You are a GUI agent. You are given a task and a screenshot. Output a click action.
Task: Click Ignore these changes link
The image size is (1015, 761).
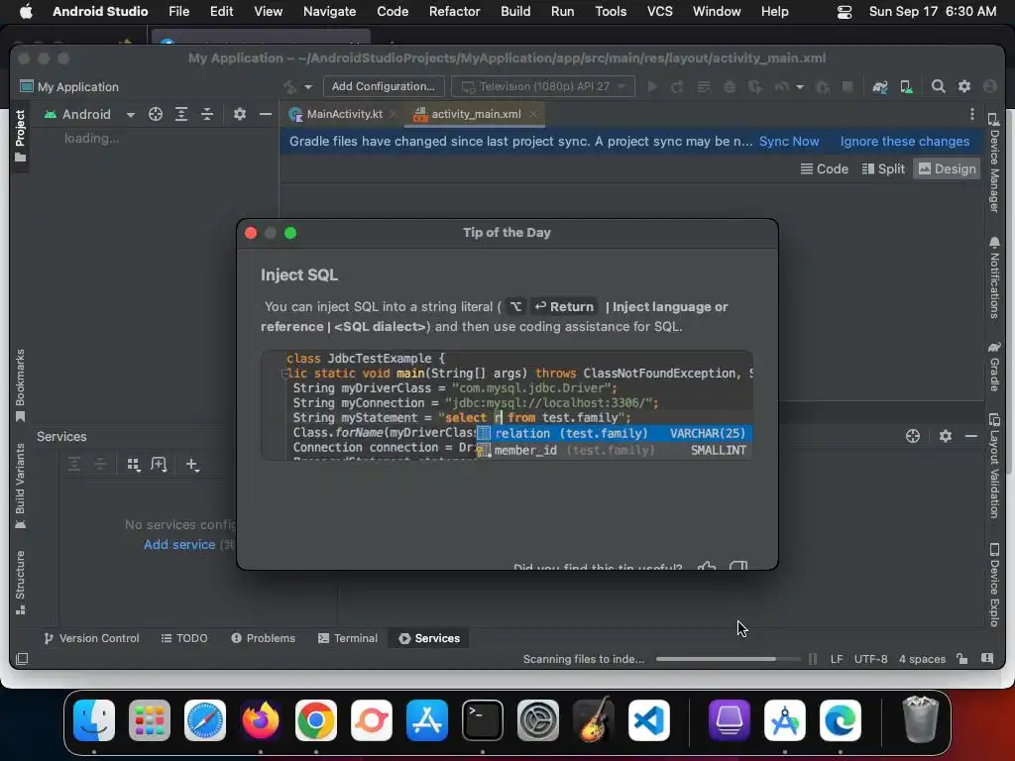coord(904,141)
